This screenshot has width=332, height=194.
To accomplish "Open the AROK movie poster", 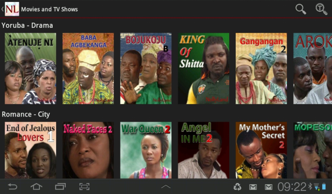I will pos(313,68).
